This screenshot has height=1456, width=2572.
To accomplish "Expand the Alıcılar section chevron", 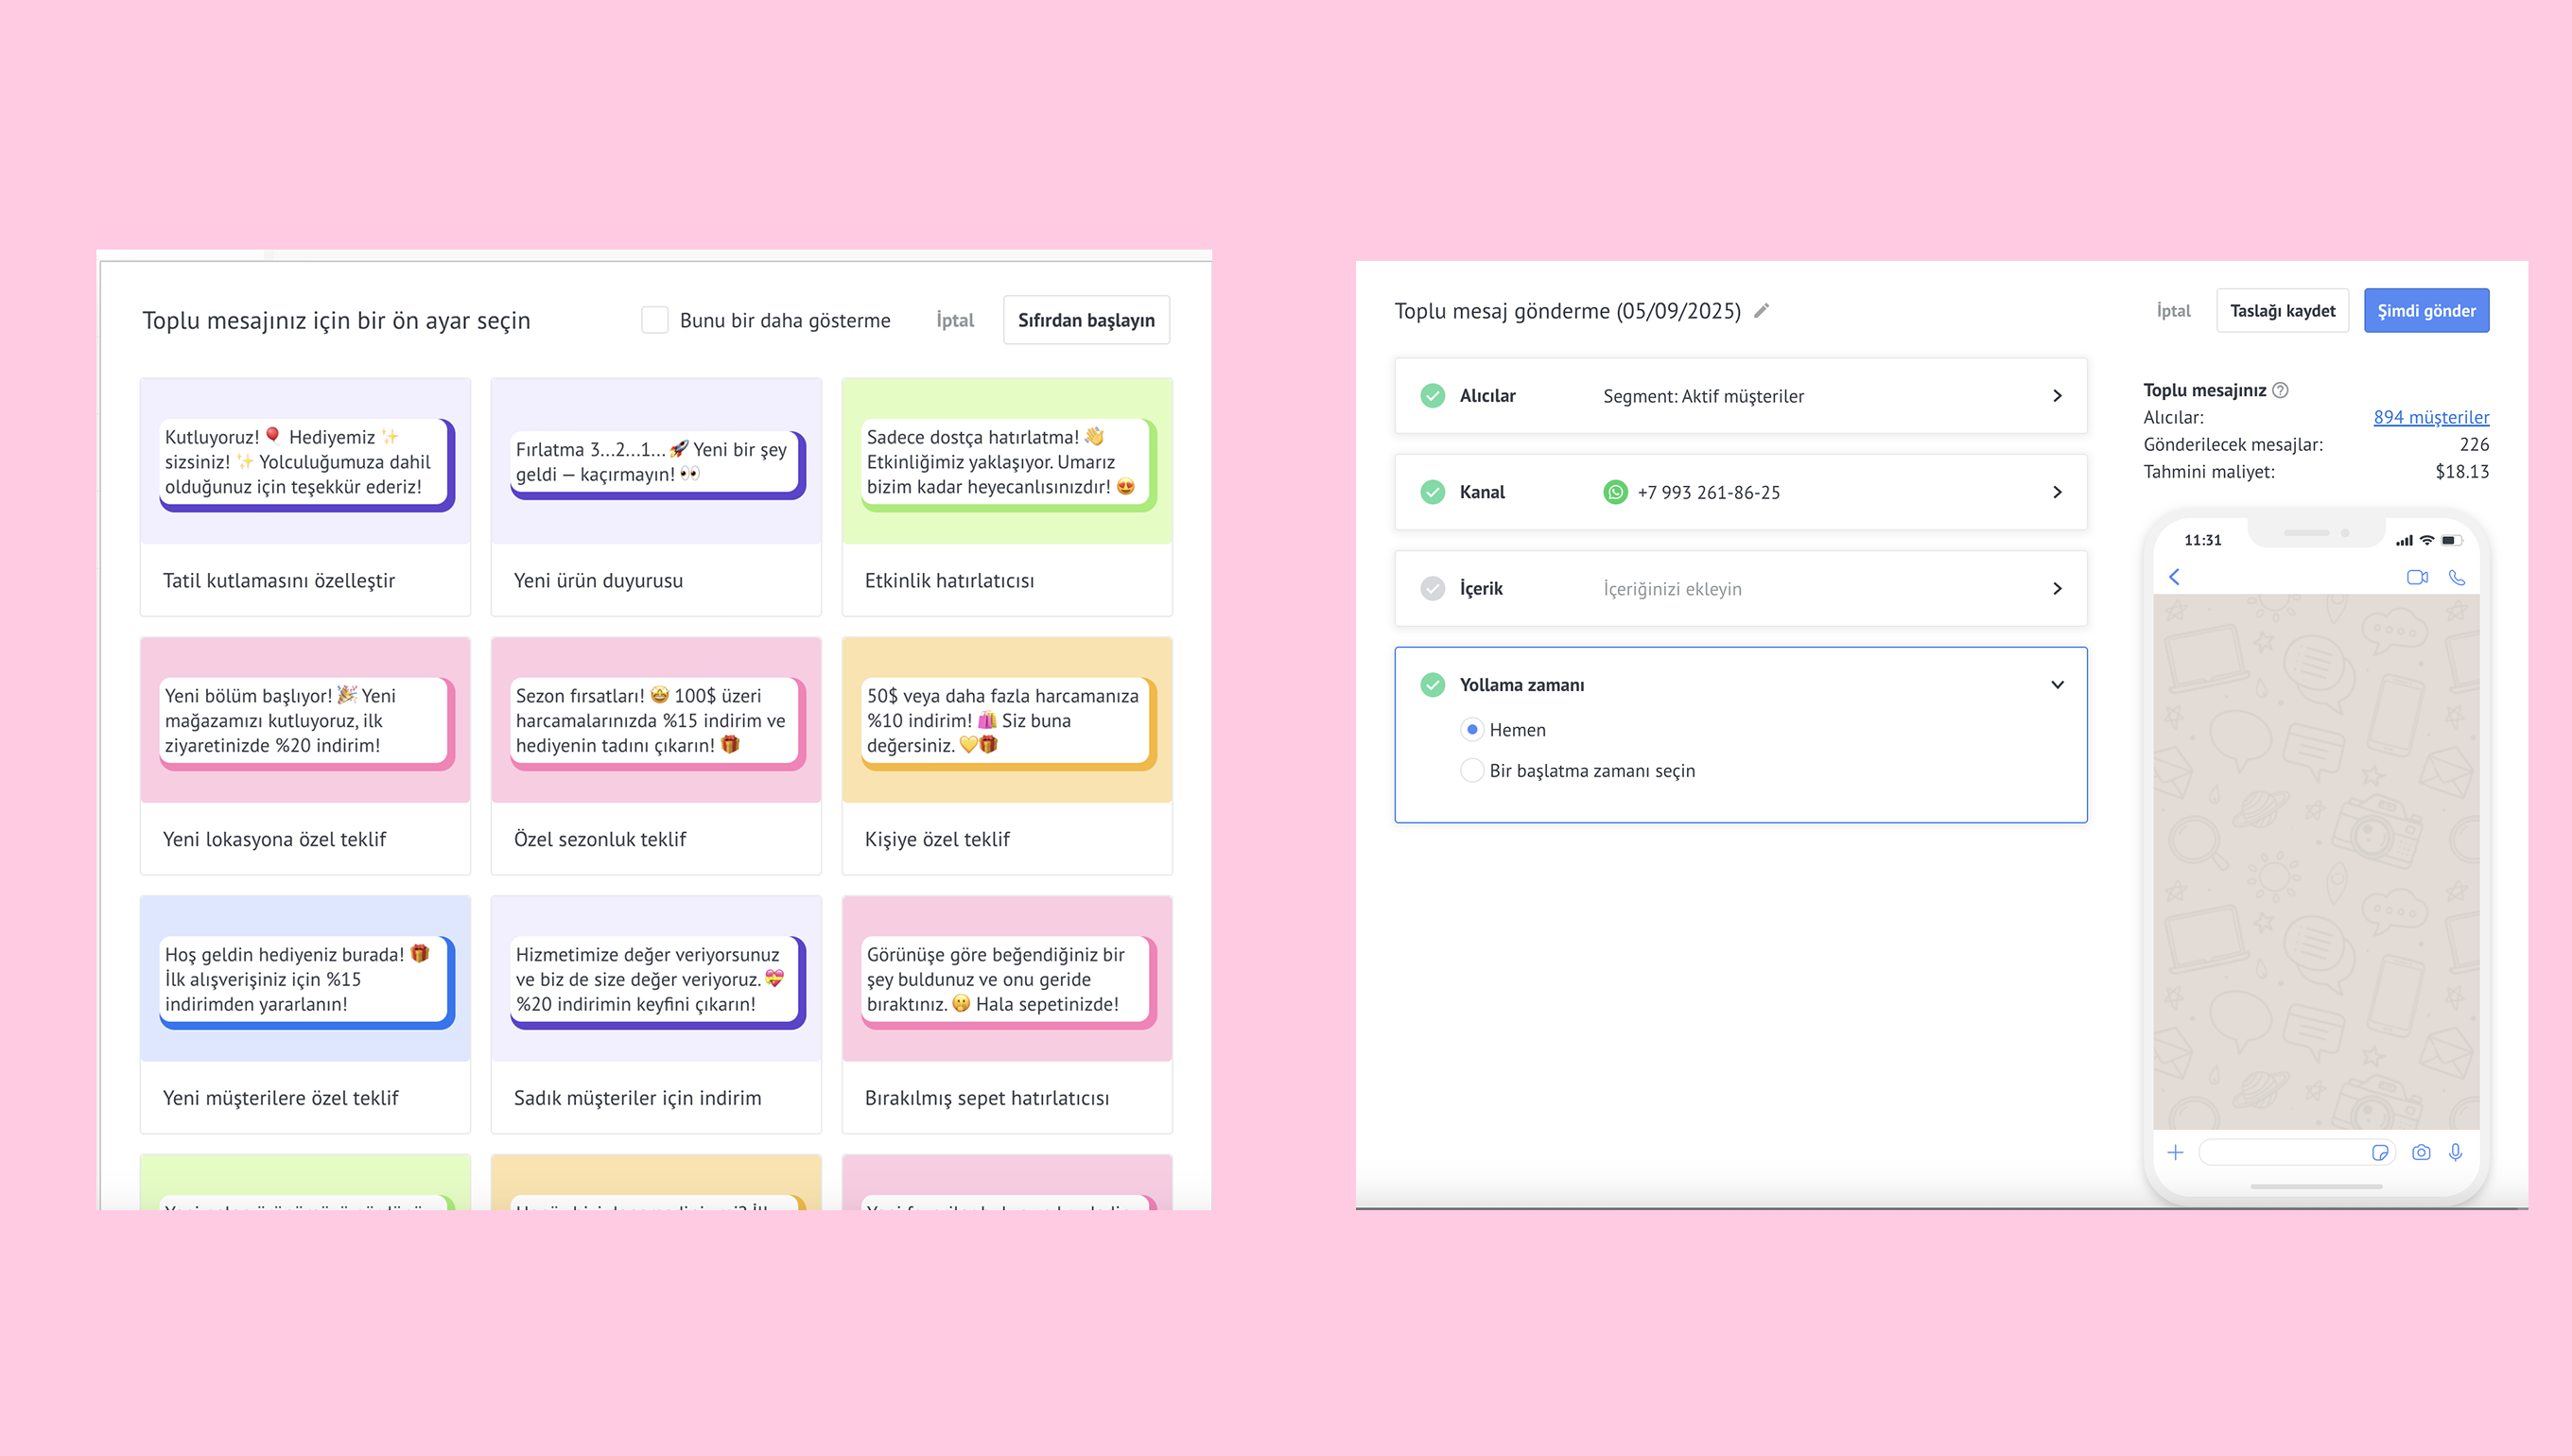I will pos(2057,396).
